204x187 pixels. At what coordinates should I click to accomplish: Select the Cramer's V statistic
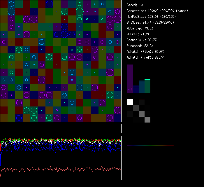pos(142,40)
